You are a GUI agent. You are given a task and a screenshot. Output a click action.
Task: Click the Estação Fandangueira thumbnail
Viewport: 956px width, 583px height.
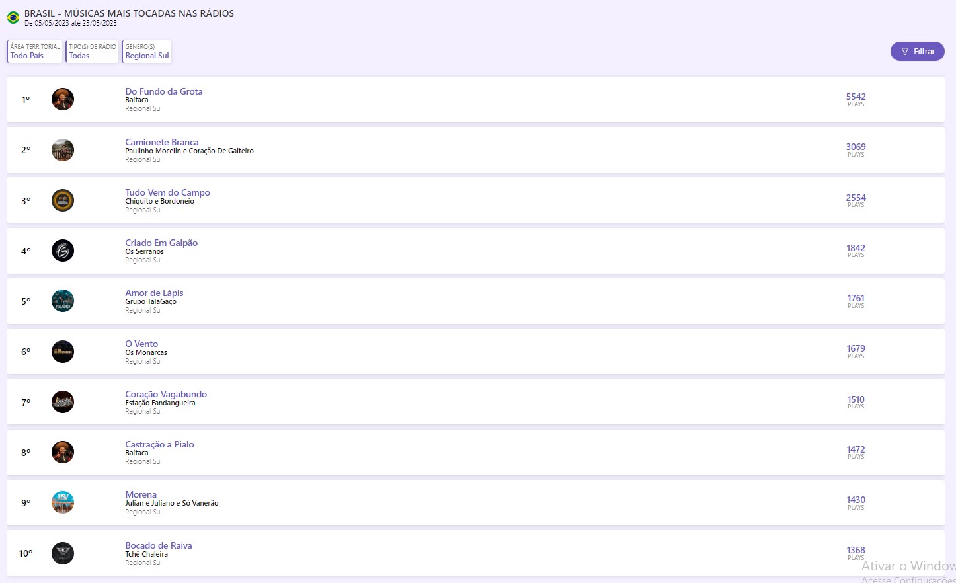click(x=63, y=402)
